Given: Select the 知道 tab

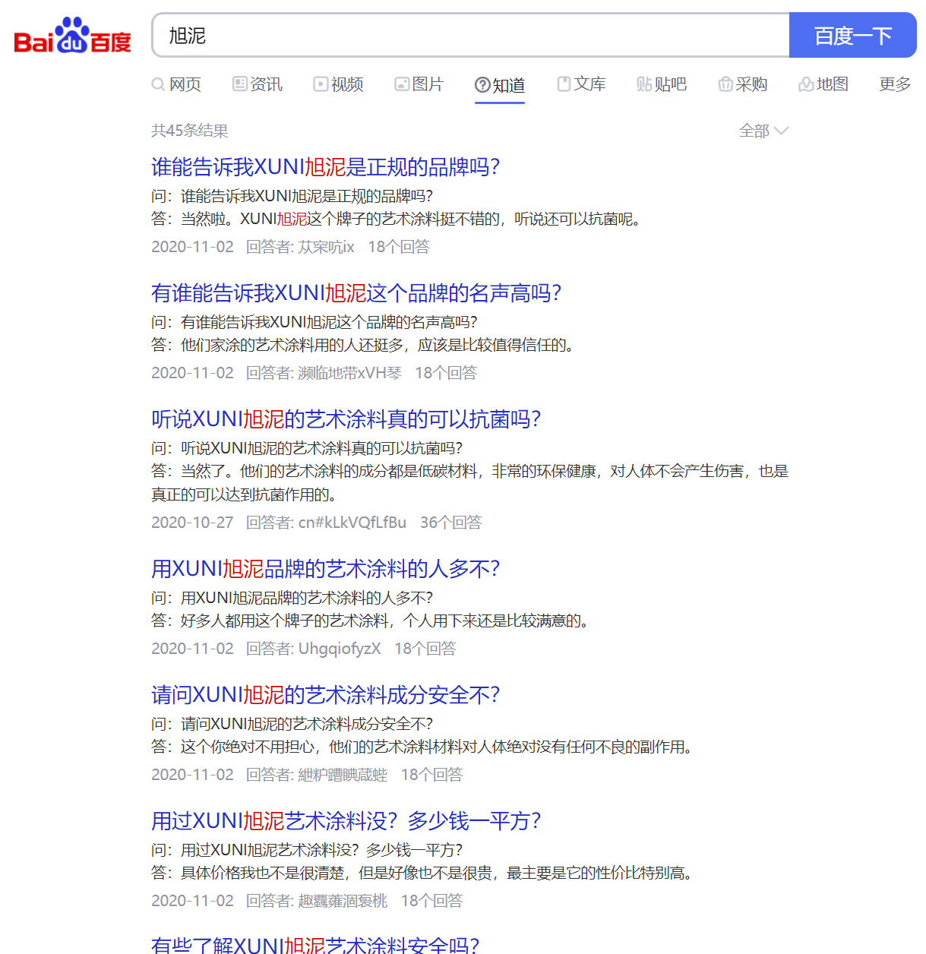Looking at the screenshot, I should tap(500, 85).
